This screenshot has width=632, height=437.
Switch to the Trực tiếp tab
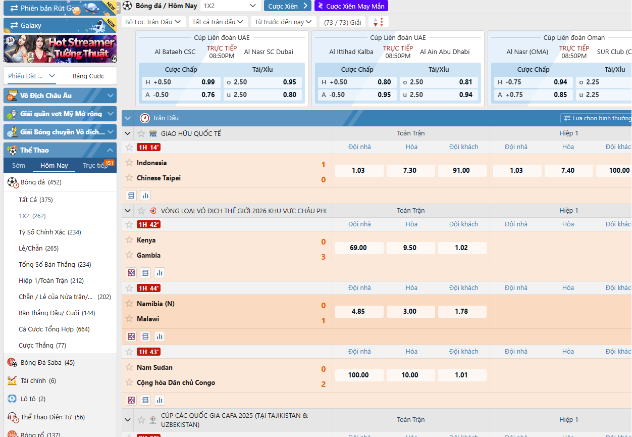coord(95,166)
